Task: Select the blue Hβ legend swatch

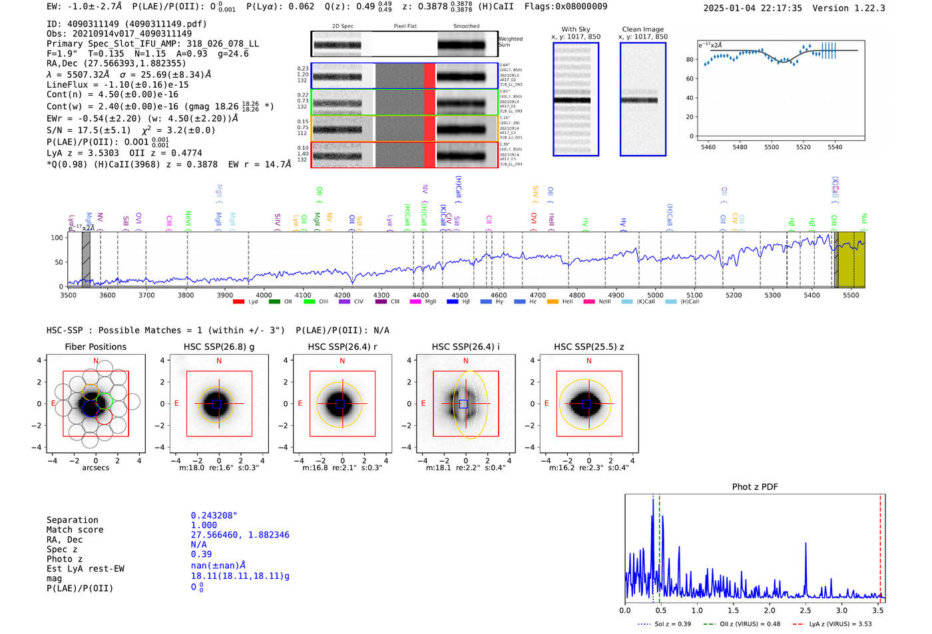Action: coord(452,302)
